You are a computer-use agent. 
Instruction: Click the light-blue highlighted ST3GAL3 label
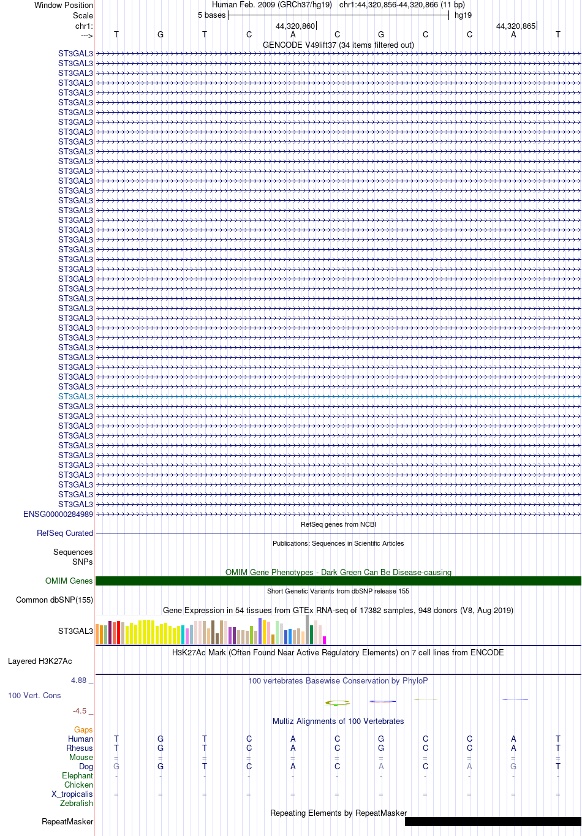[75, 396]
